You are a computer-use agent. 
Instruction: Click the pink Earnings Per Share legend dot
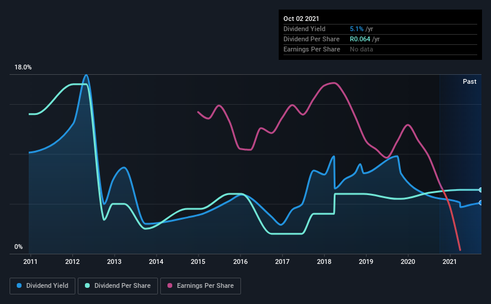pos(170,285)
